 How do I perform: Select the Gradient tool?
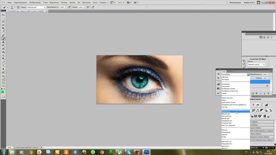click(3, 52)
